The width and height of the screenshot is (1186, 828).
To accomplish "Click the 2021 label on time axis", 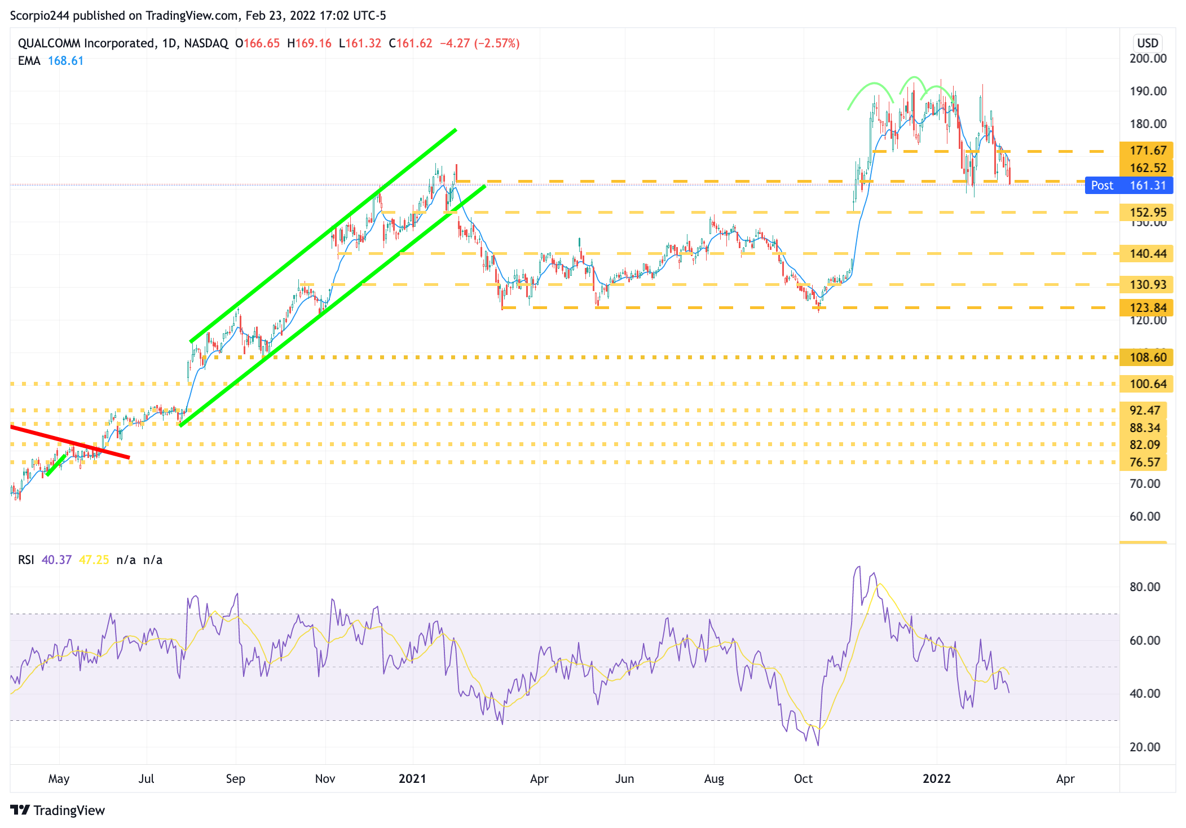I will pos(412,779).
